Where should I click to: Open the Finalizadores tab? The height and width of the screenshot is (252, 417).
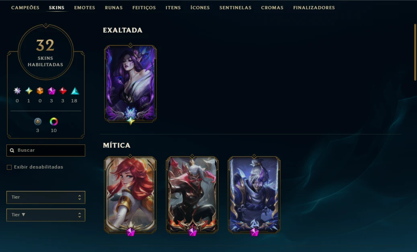tap(314, 8)
